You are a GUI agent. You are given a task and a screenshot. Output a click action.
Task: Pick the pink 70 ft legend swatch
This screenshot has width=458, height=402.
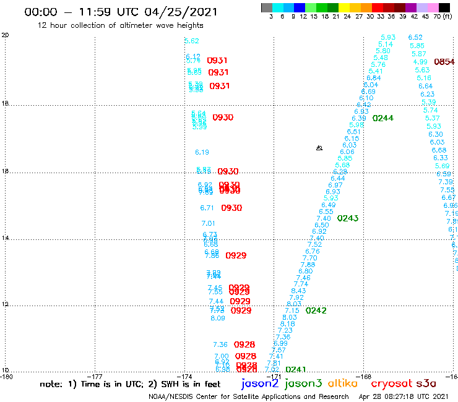click(433, 7)
